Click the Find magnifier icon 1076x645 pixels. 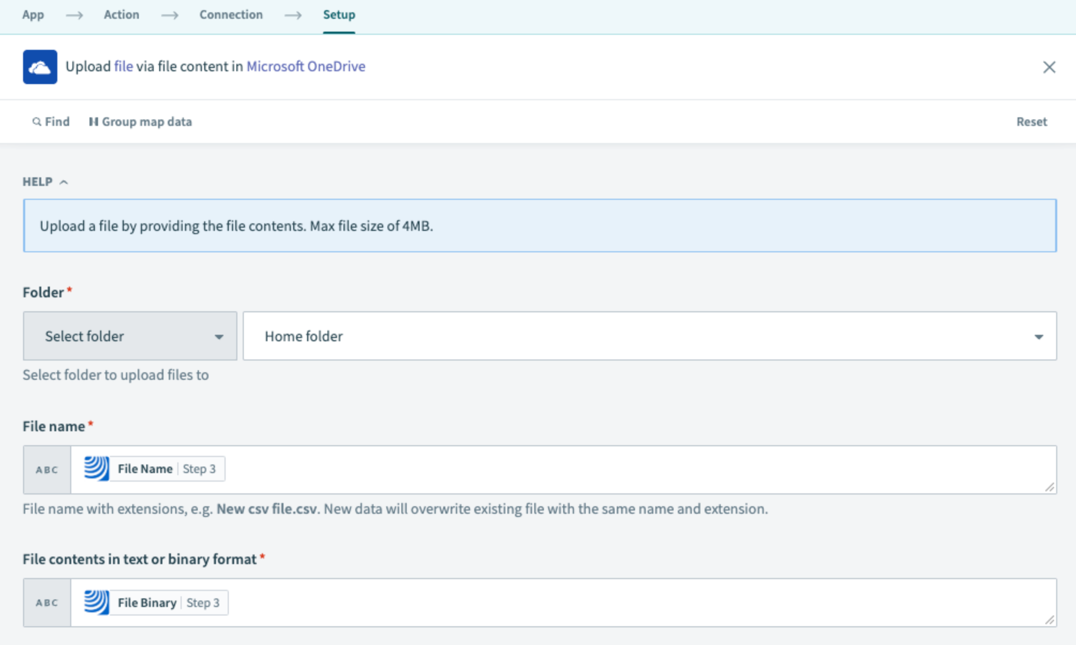[36, 122]
